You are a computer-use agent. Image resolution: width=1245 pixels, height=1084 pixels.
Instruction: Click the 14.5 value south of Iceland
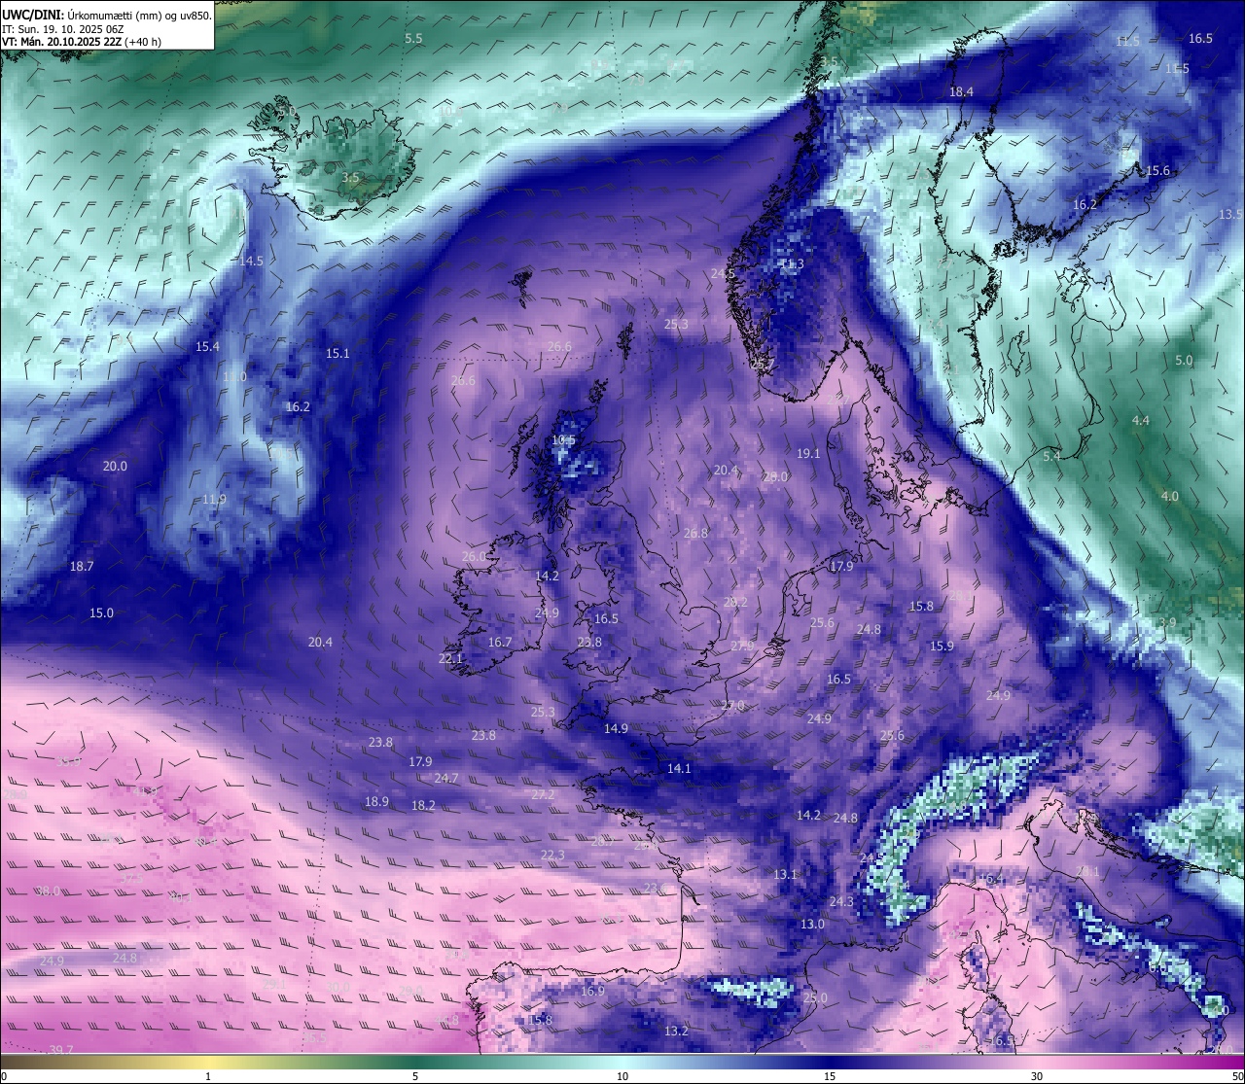coord(251,261)
